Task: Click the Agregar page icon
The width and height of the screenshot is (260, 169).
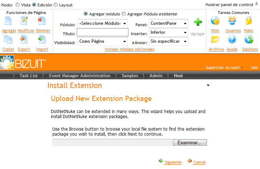Action: 9,21
